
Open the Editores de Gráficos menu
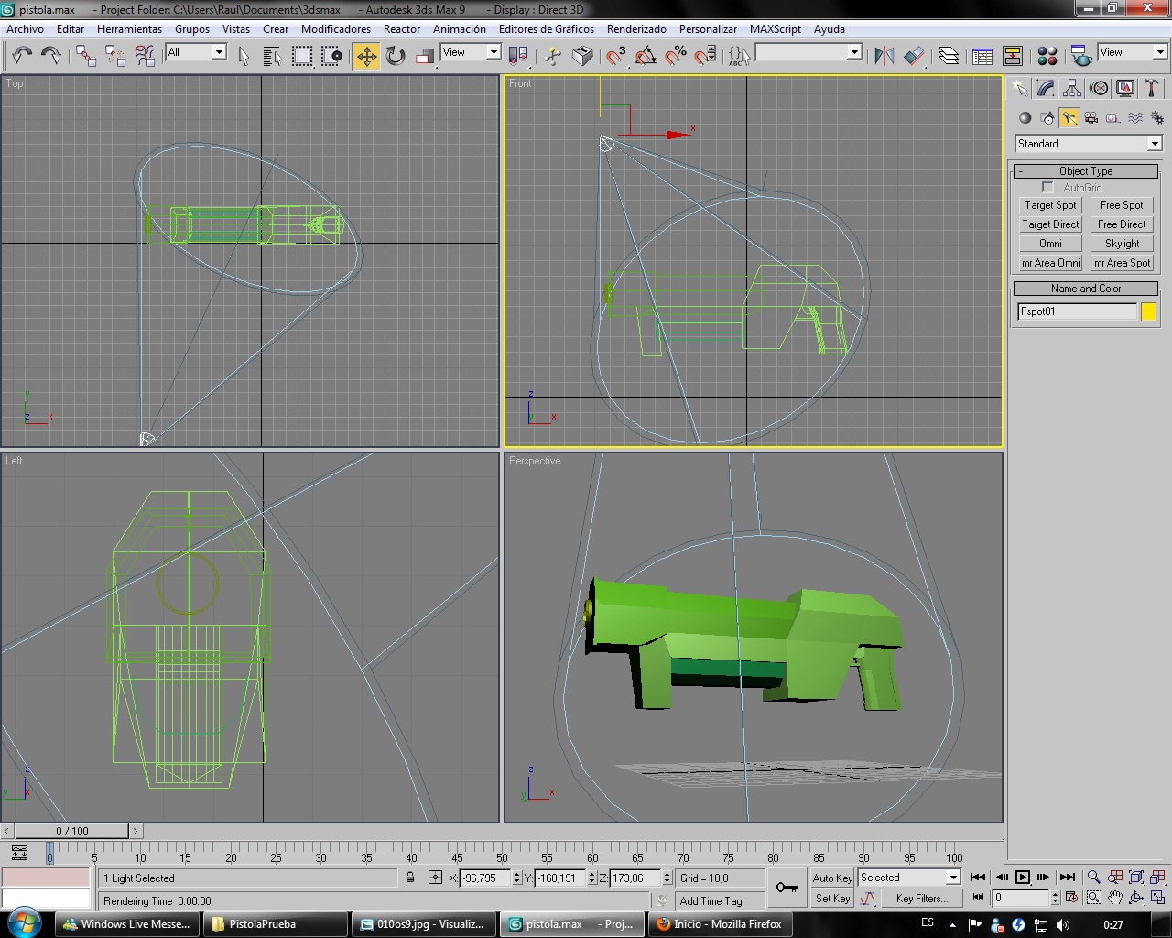coord(547,29)
